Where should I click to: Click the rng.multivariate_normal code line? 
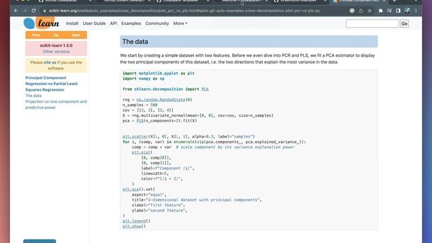tap(198, 115)
